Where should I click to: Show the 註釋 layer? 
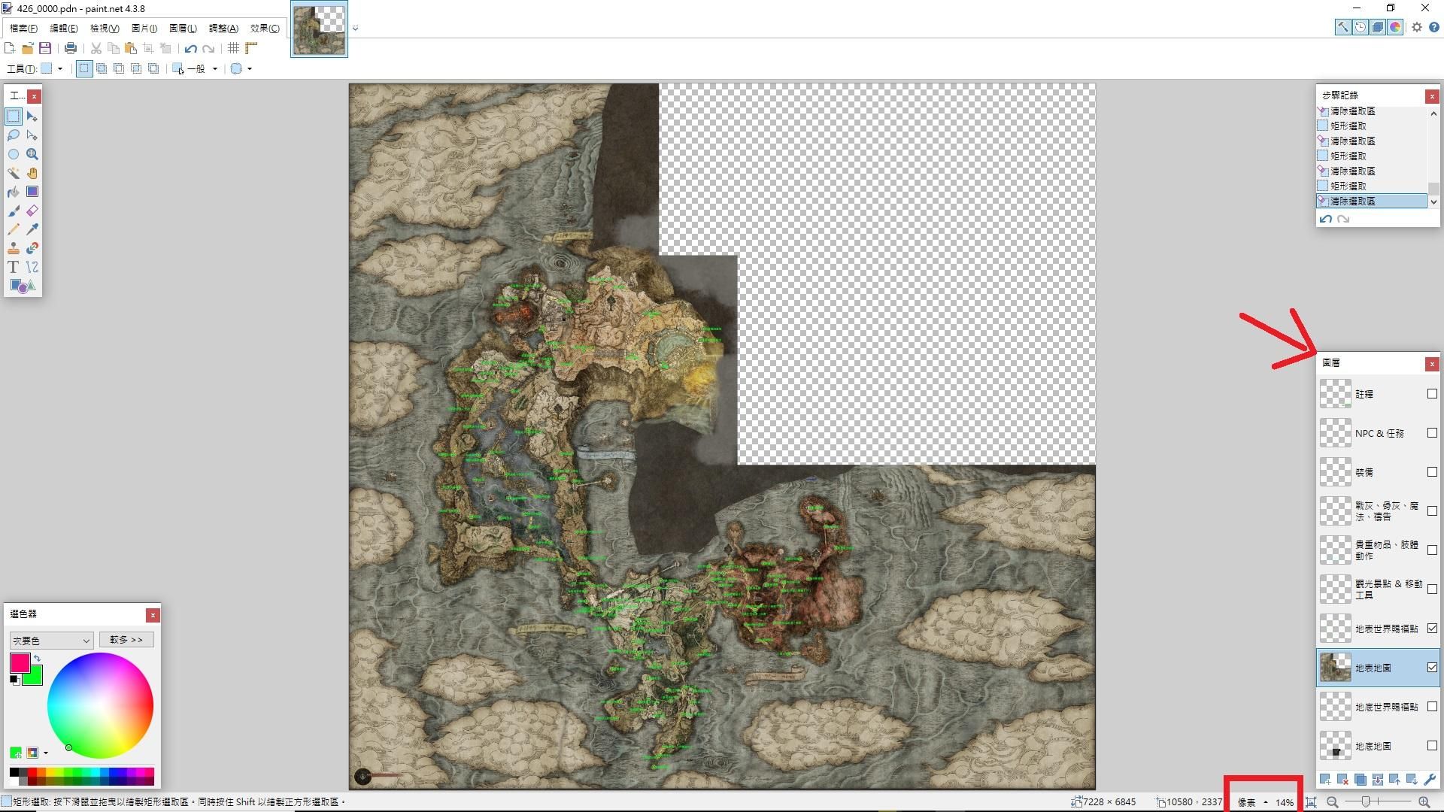1432,394
